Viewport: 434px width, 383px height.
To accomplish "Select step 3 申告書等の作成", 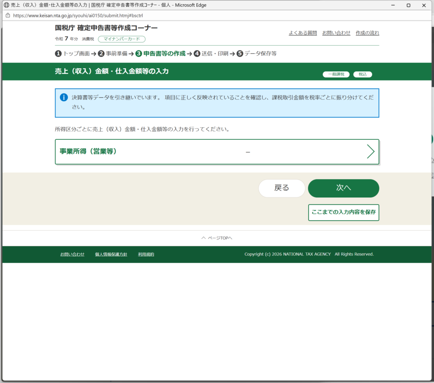I will [161, 53].
